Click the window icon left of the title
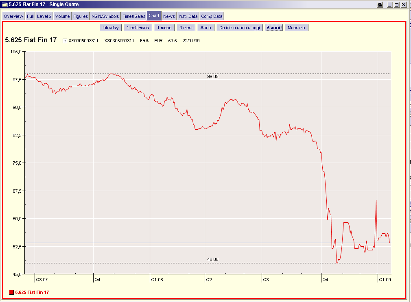The height and width of the screenshot is (302, 411). [x=4, y=4]
